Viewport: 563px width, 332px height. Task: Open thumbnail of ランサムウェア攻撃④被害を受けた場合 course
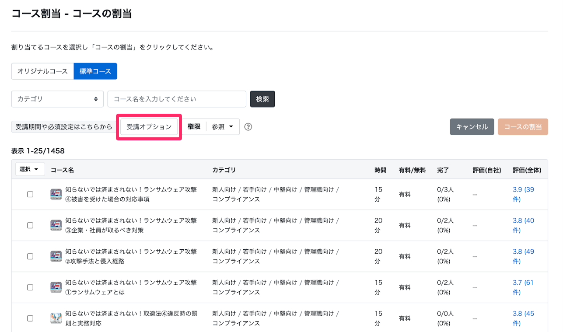tap(56, 194)
